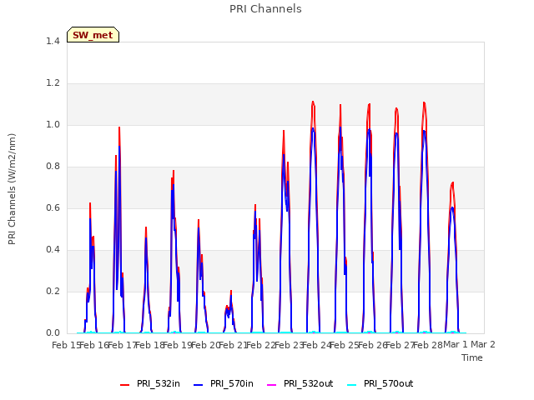
Task: Click the Time axis label
Action: coord(472,357)
